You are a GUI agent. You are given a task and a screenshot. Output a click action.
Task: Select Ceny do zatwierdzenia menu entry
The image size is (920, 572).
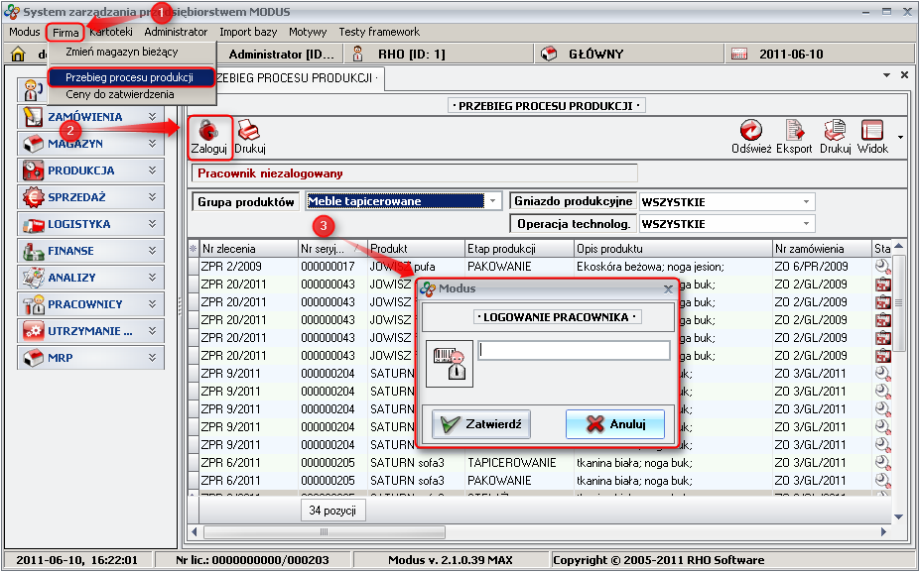(120, 94)
